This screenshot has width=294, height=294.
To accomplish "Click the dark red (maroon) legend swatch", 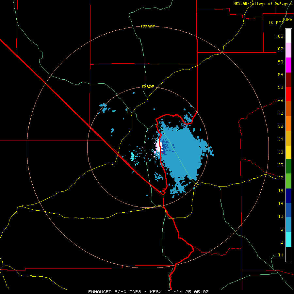I will tap(288, 79).
